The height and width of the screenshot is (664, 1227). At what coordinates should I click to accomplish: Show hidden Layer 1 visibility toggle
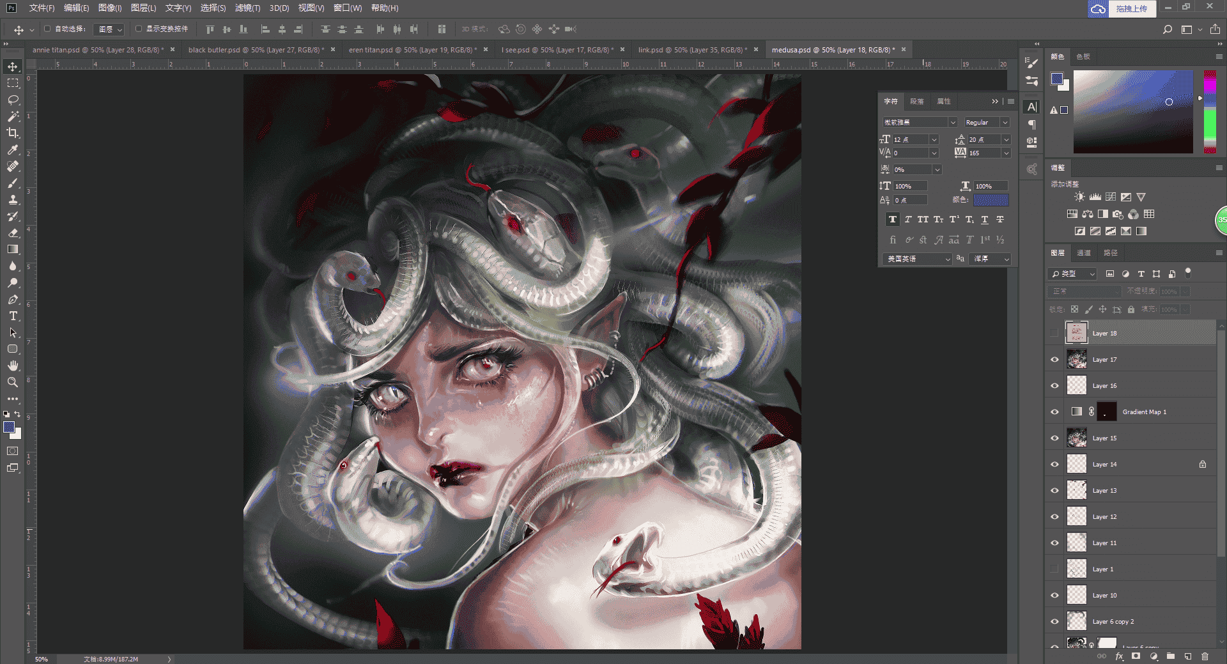click(x=1055, y=569)
